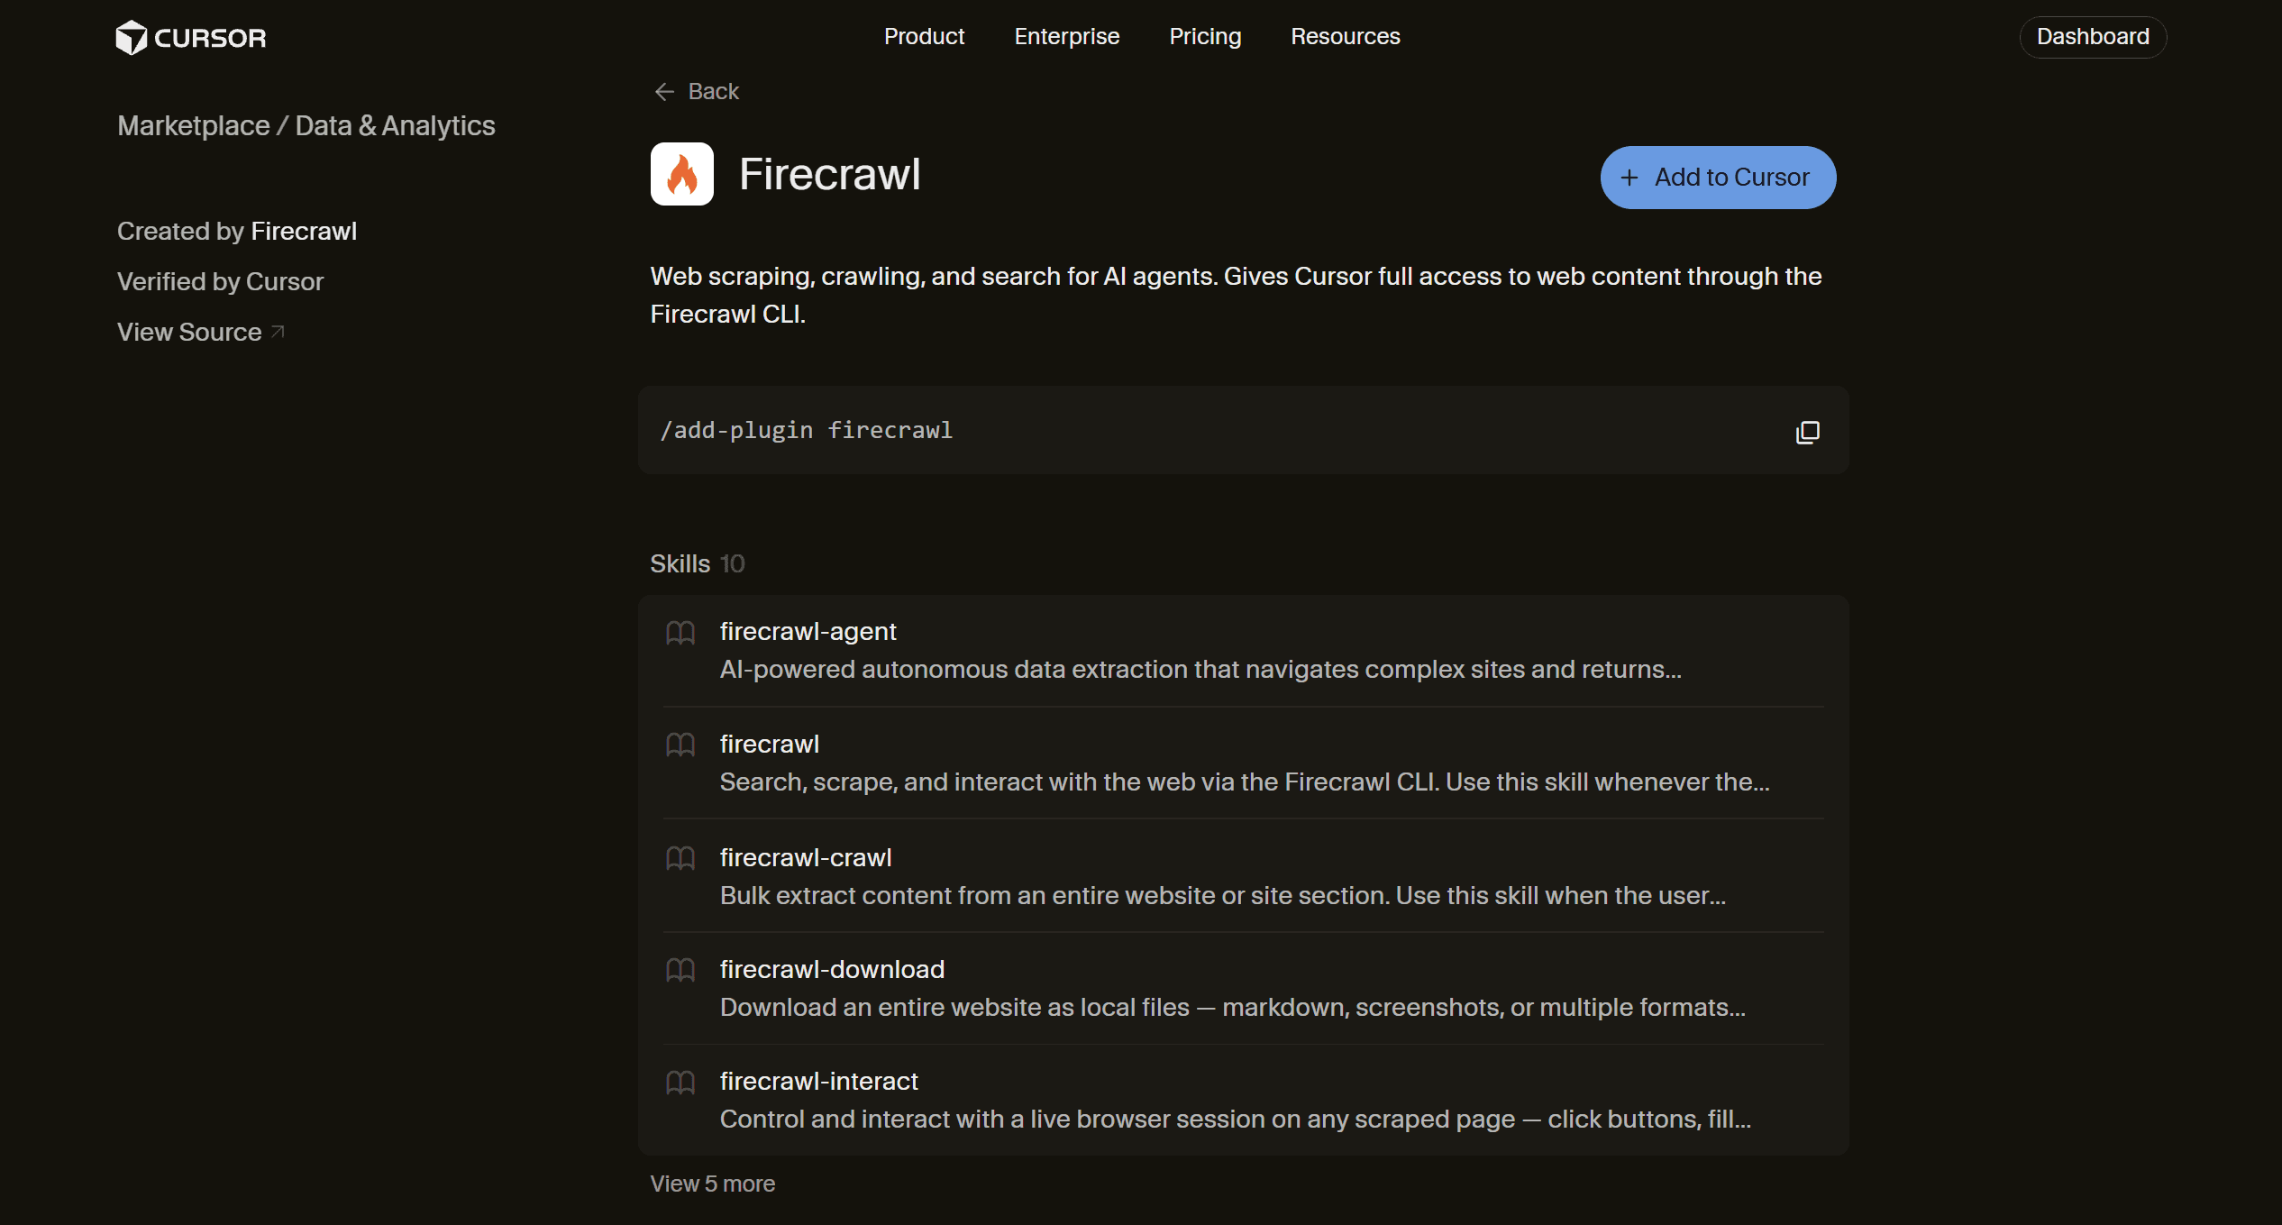Click the Firecrawl flame logo
This screenshot has height=1225, width=2282.
tap(682, 174)
